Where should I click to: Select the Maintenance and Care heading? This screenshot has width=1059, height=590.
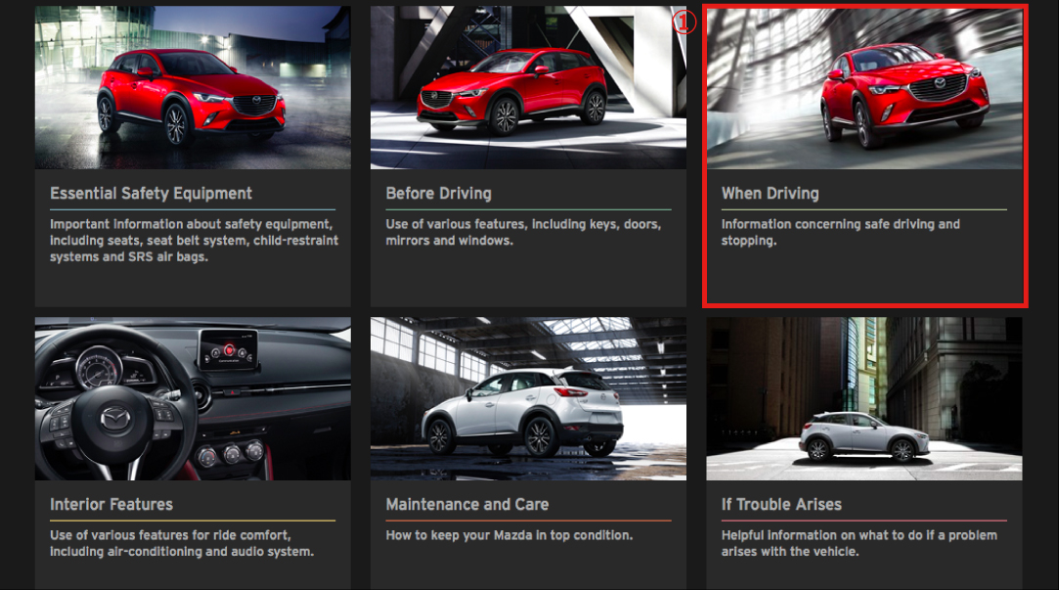(466, 505)
